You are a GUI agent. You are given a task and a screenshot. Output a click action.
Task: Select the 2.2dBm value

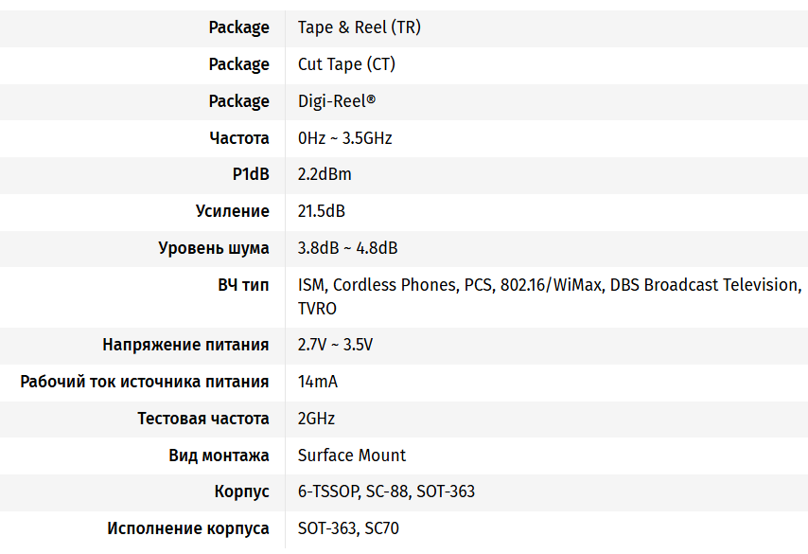[x=325, y=175]
